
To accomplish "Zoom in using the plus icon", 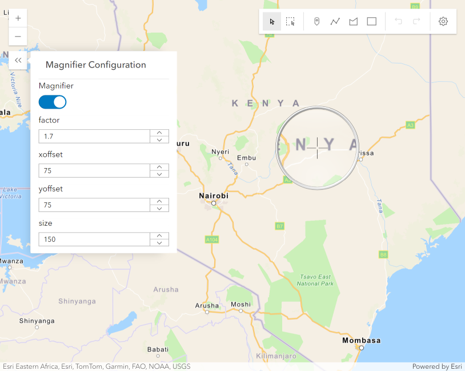I will (18, 18).
